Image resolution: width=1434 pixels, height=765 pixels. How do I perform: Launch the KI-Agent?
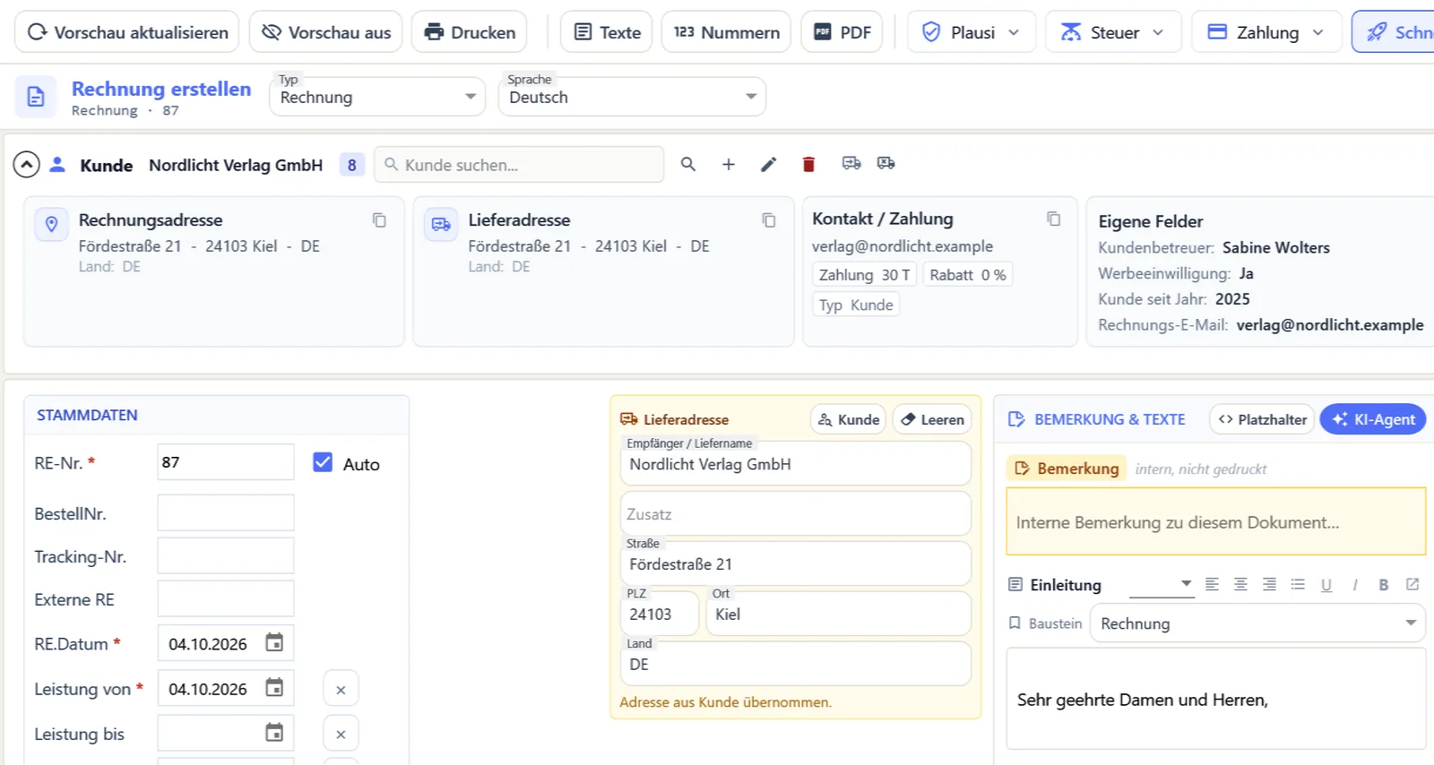click(x=1373, y=419)
